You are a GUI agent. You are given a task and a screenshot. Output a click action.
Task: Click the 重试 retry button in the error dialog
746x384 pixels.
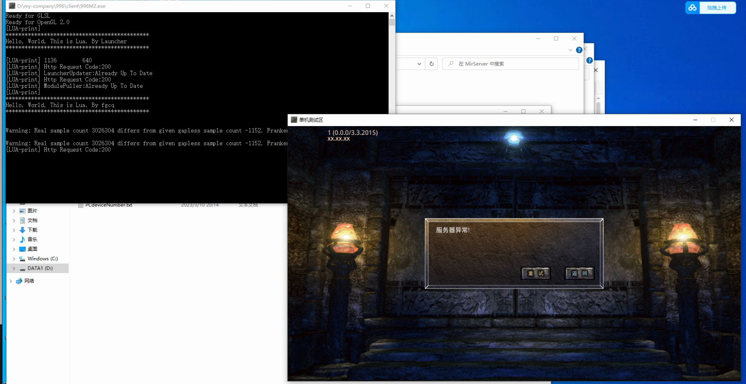pos(535,273)
